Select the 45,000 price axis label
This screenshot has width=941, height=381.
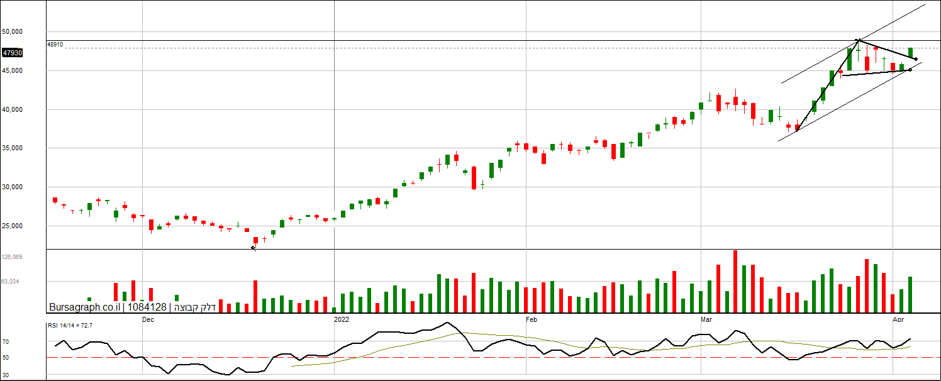pos(13,70)
